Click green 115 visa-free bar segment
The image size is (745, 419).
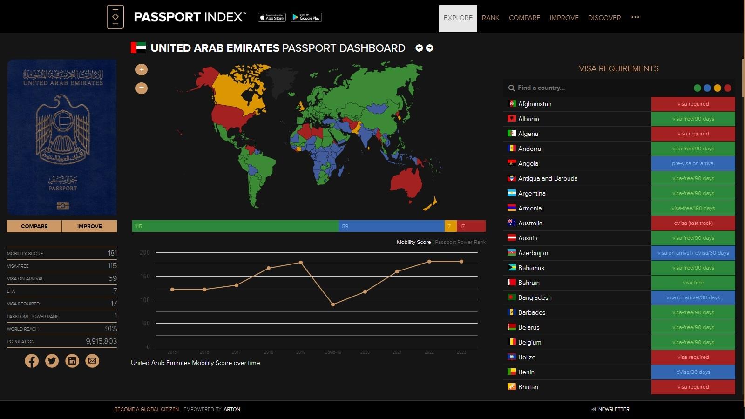[235, 226]
